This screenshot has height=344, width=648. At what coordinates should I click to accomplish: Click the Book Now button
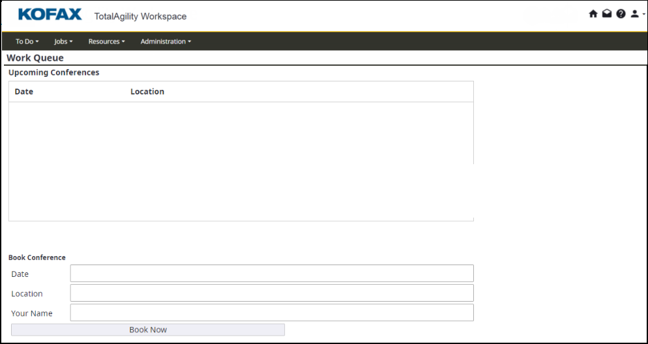click(148, 330)
